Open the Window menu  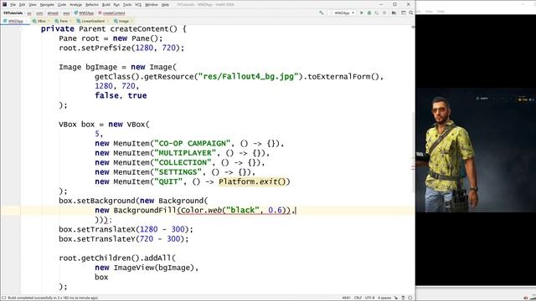click(x=152, y=5)
